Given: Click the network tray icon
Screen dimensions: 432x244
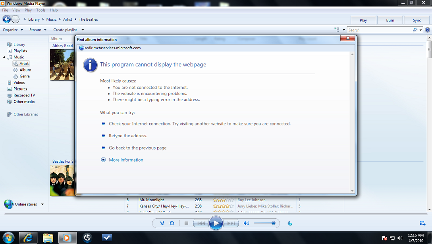Looking at the screenshot, I should [x=392, y=238].
